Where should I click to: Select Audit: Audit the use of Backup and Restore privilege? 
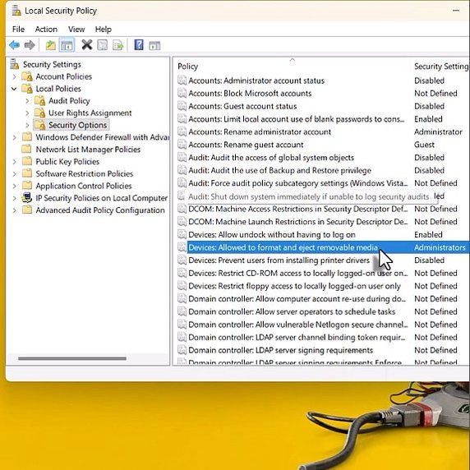point(279,170)
